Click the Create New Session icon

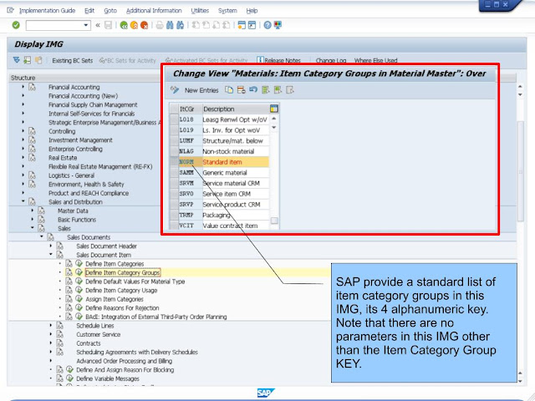click(x=242, y=25)
